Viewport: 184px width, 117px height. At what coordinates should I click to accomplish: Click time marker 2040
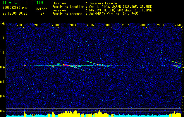click(x=178, y=25)
